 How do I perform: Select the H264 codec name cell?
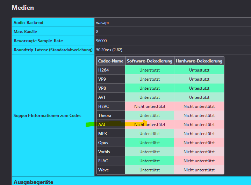click(111, 70)
